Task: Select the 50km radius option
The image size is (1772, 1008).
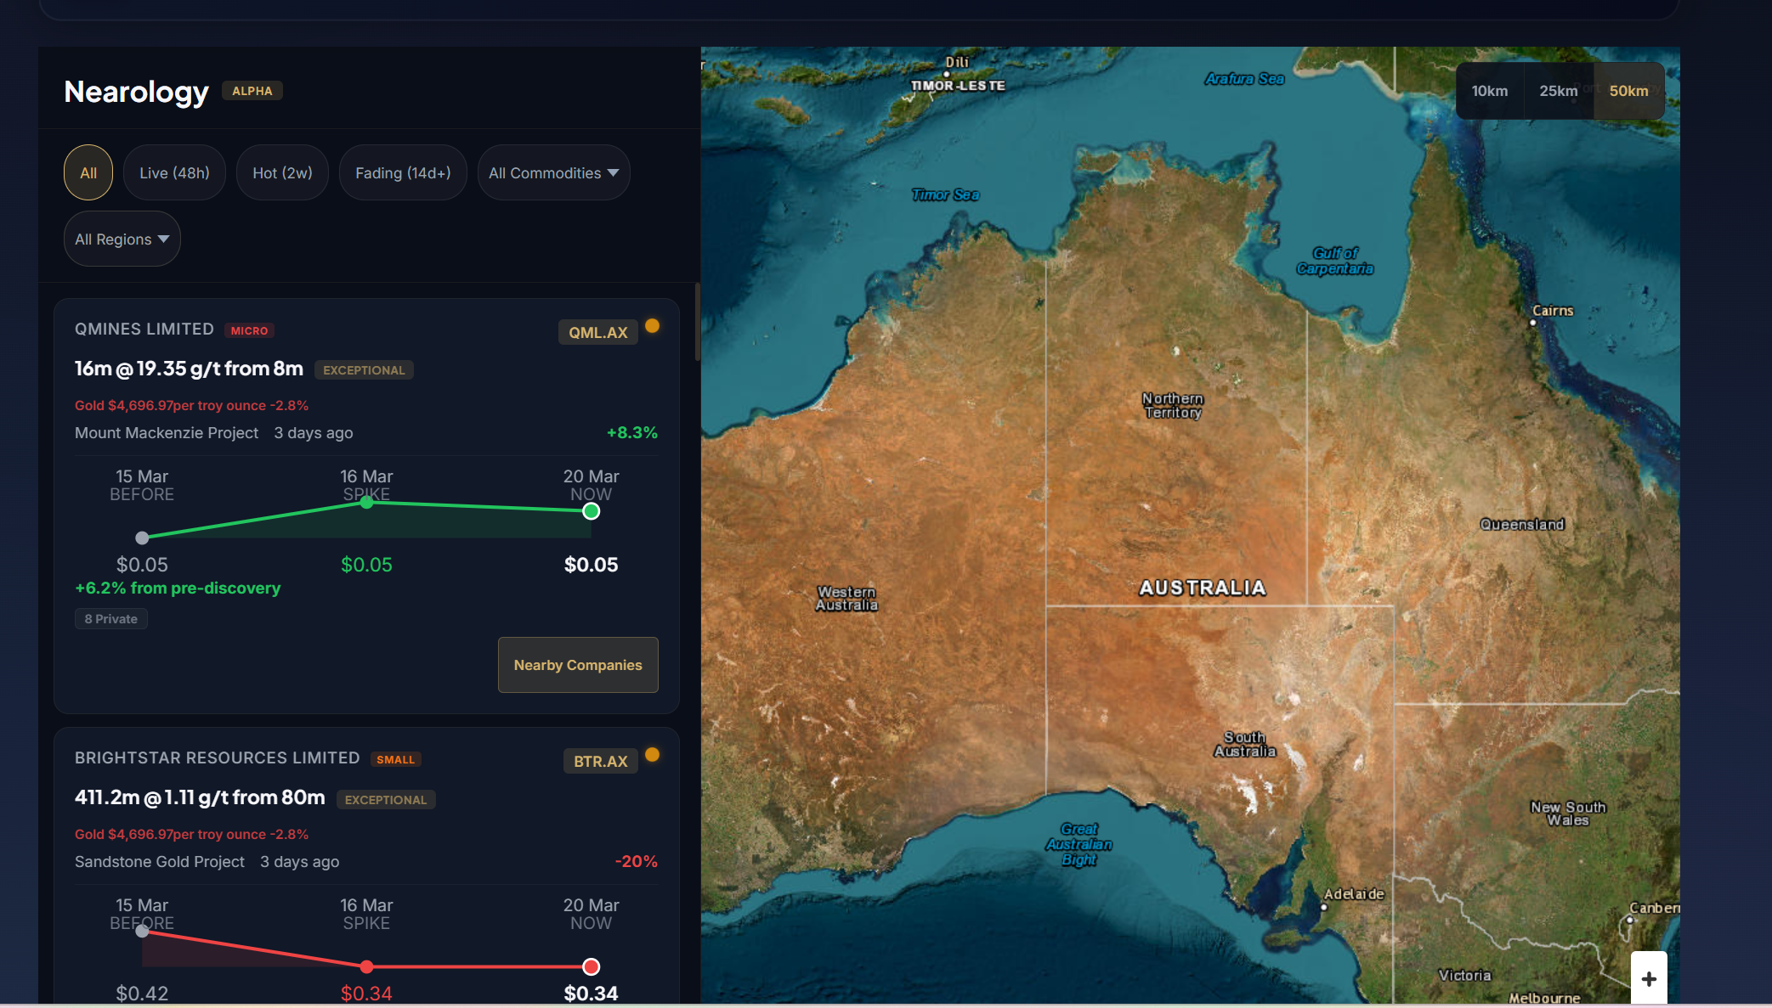Action: tap(1628, 91)
